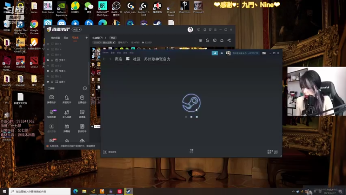Open the 弹幕助手 tool in streaming toolbox

(51, 99)
